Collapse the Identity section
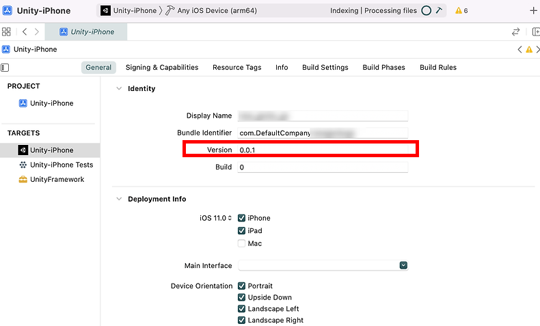540x326 pixels. pos(119,88)
